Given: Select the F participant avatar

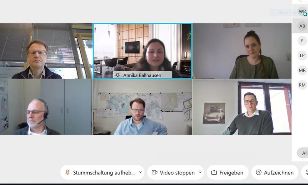Looking at the screenshot, I should pos(302,41).
